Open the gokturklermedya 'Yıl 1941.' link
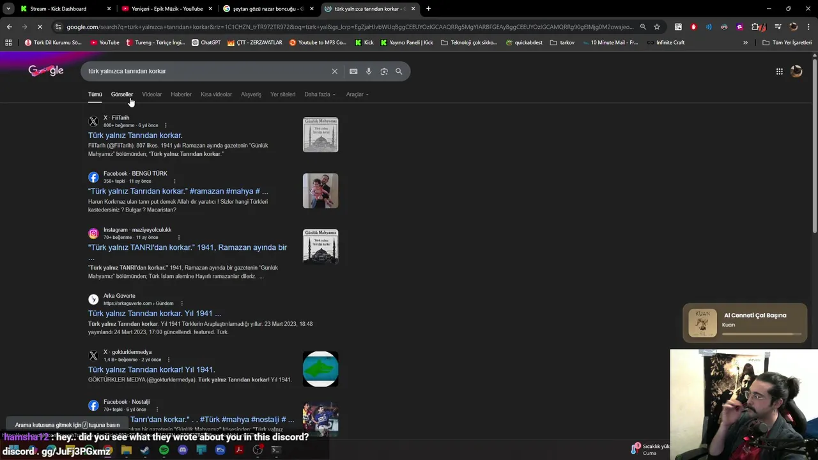 151,370
